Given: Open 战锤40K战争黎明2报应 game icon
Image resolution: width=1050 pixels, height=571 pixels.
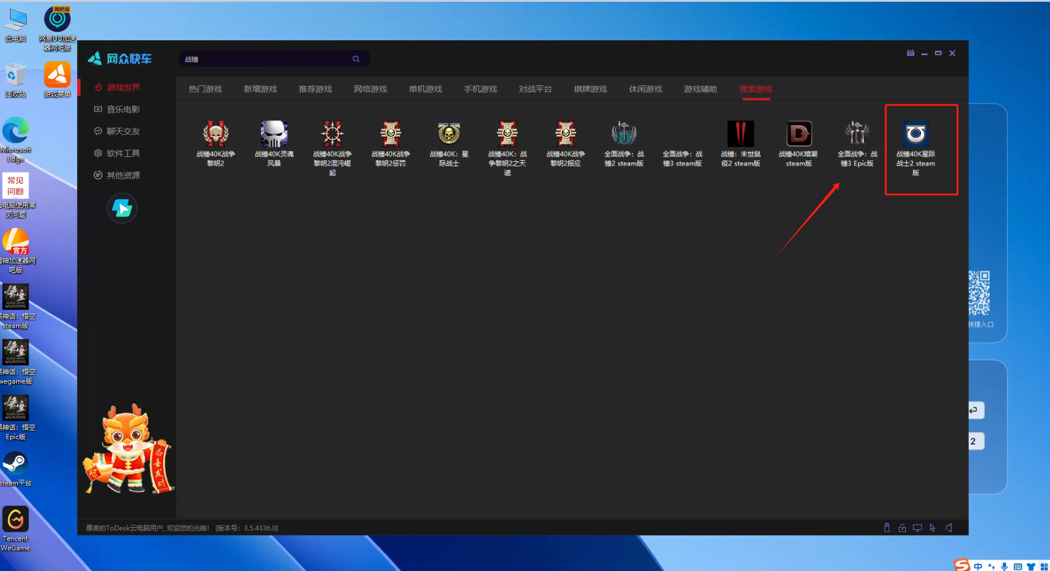Looking at the screenshot, I should tap(566, 135).
